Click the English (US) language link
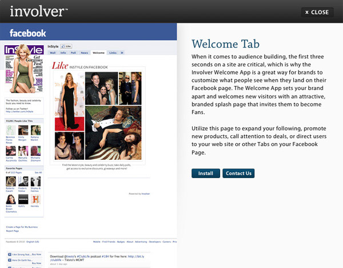343x268 pixels. click(33, 242)
